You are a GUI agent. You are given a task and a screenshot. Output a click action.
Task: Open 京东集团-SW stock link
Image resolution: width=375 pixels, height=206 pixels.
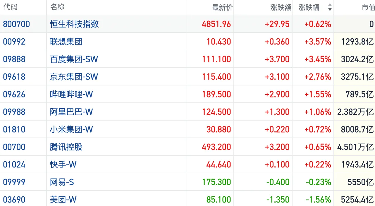point(74,77)
